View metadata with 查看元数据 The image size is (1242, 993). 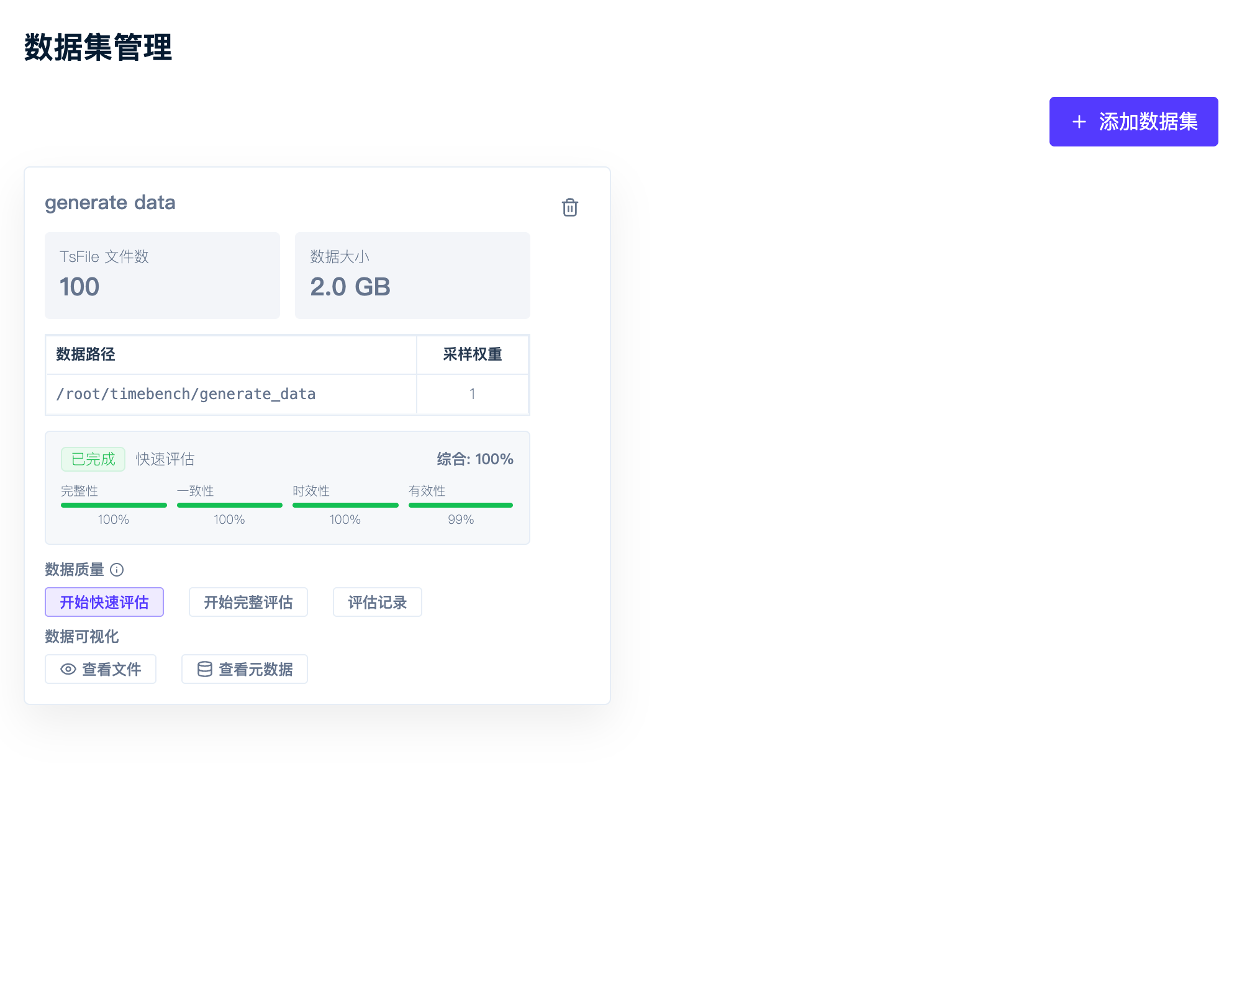(x=245, y=669)
